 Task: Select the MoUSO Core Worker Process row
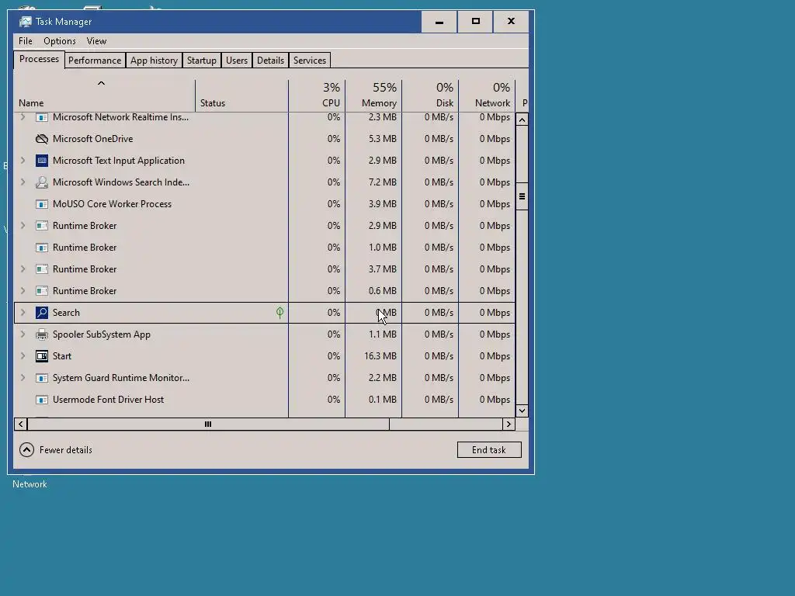coord(265,204)
